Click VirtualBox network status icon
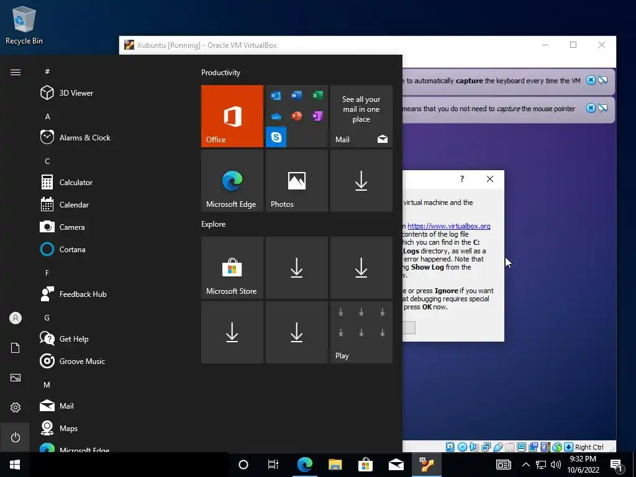 [486, 447]
